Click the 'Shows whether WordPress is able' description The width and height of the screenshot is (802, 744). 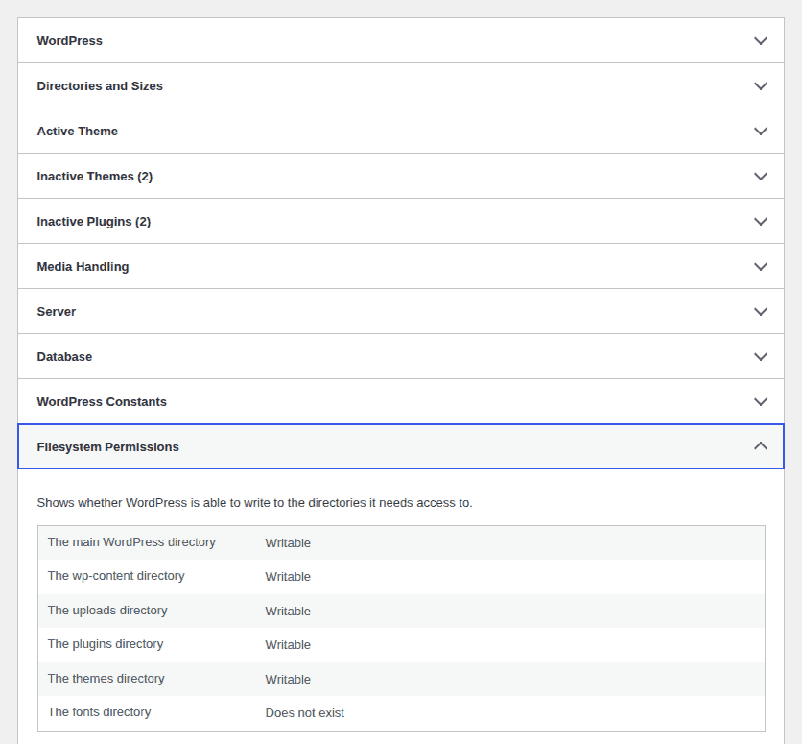pyautogui.click(x=255, y=503)
